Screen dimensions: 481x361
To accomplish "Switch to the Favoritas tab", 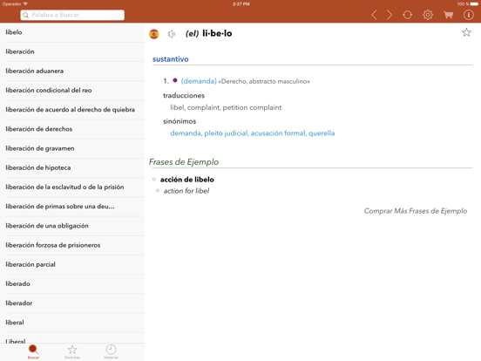I will point(72,351).
